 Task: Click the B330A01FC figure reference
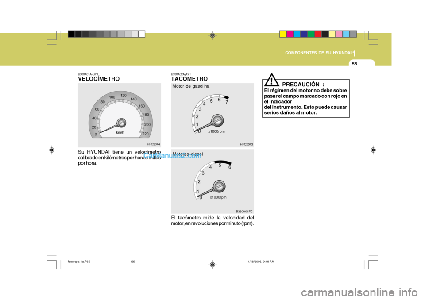244,212
